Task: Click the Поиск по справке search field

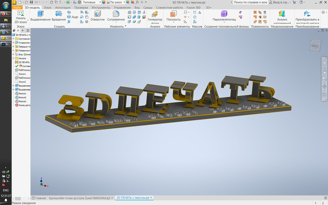Action: pos(250,2)
